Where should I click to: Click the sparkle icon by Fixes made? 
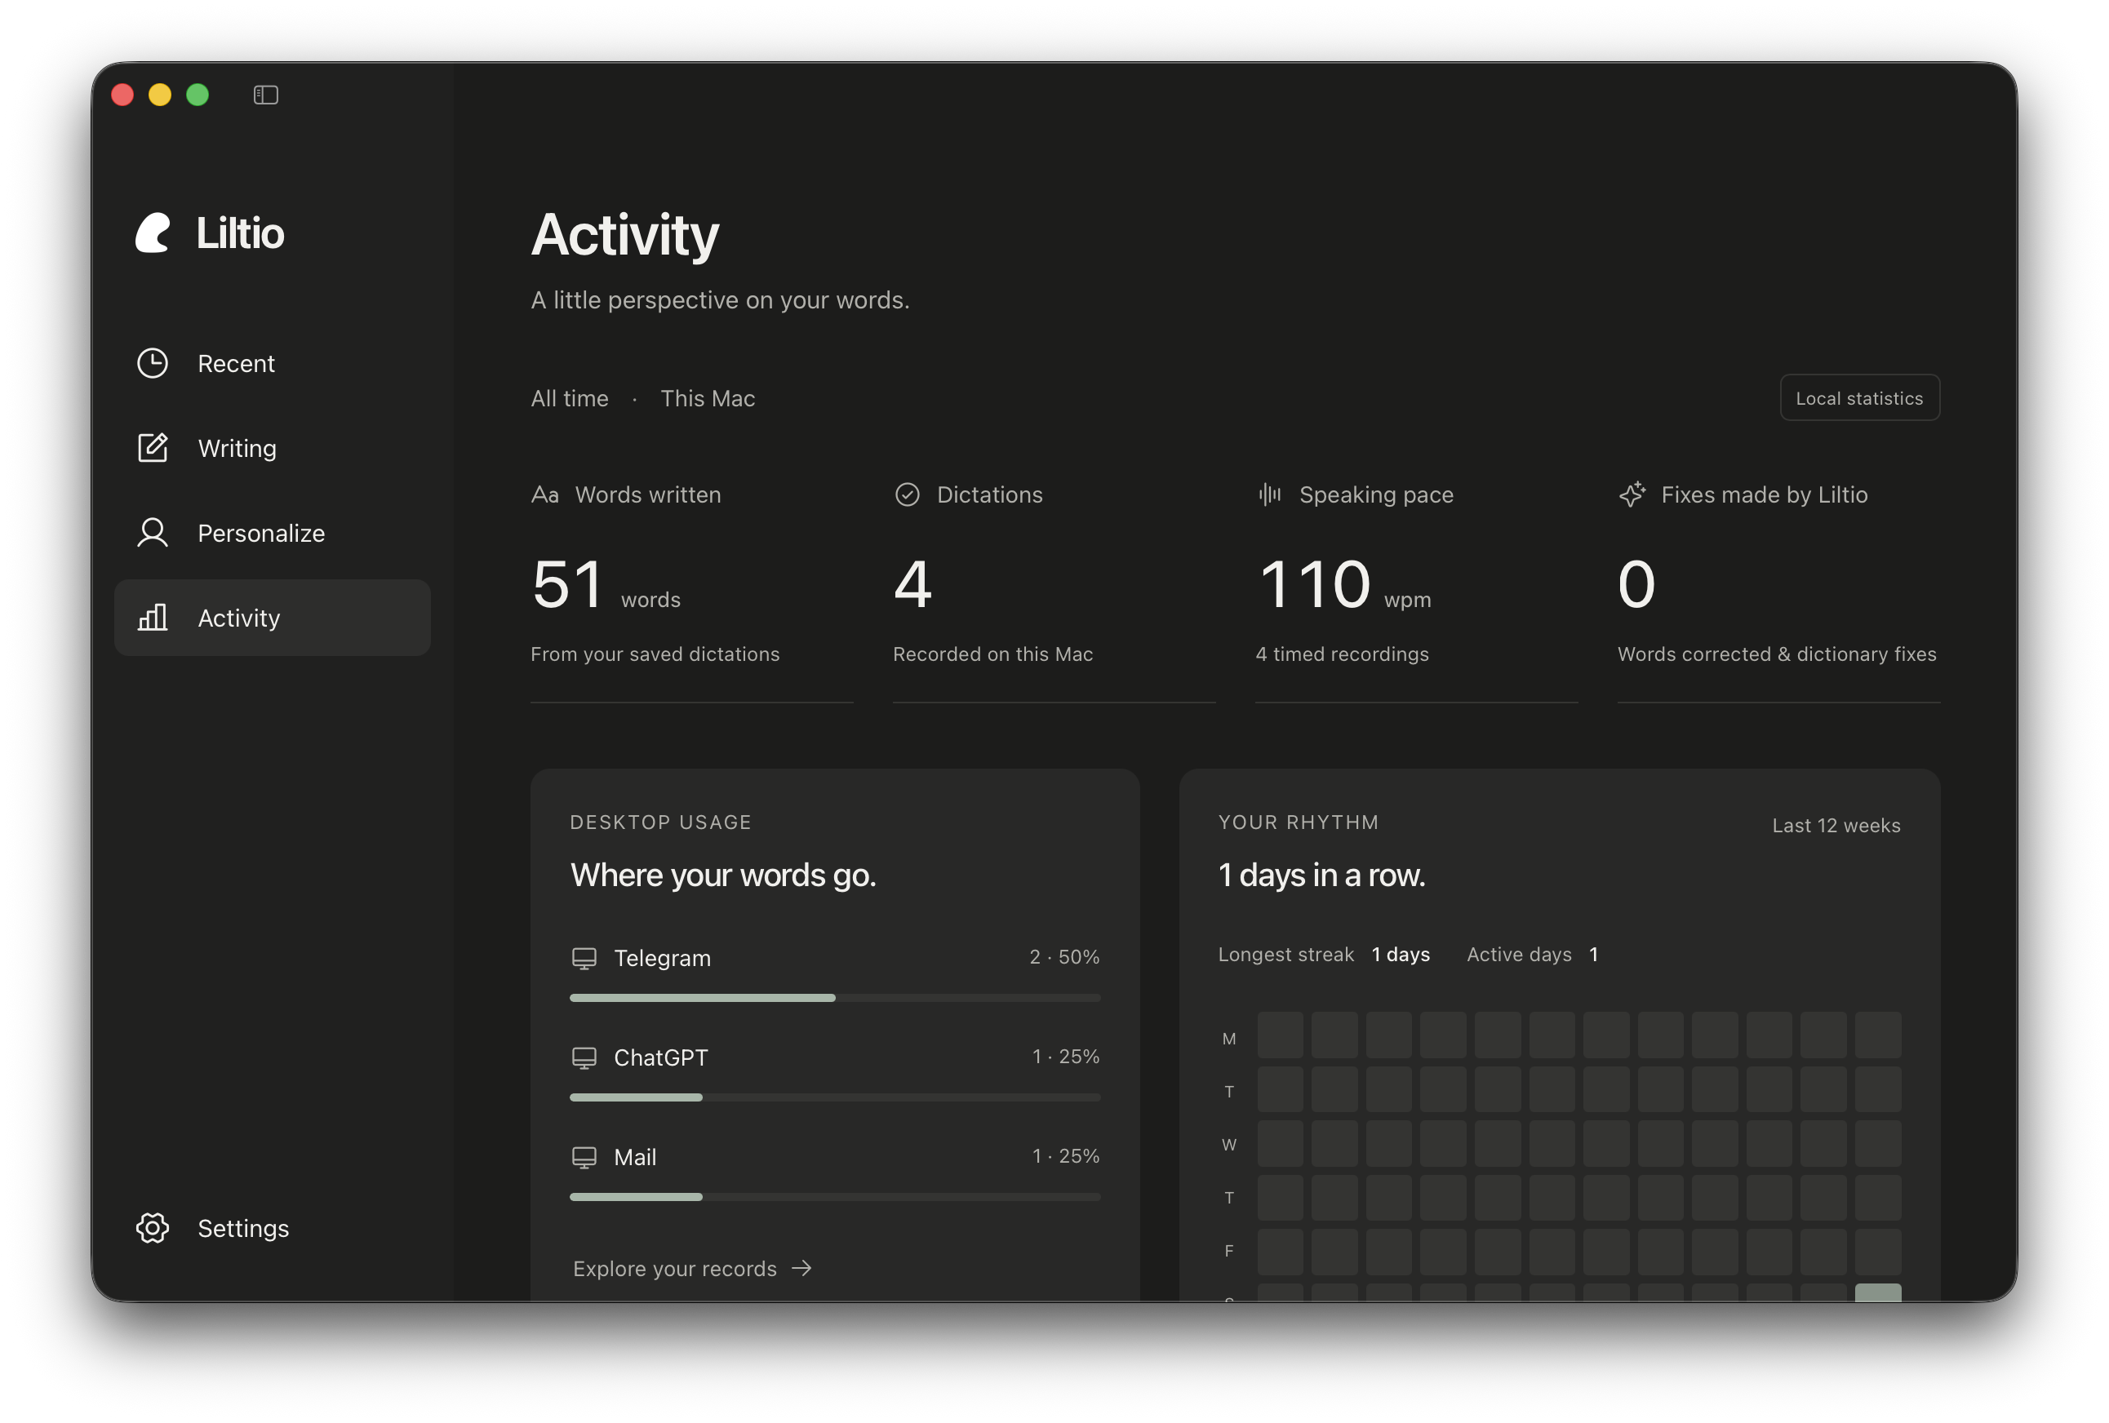click(1632, 494)
